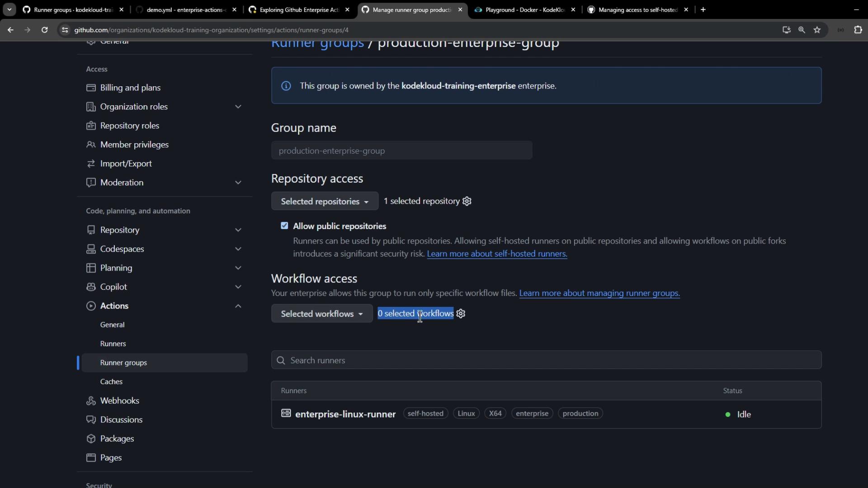
Task: Click the enterprise-linux-runner server icon
Action: tap(286, 413)
